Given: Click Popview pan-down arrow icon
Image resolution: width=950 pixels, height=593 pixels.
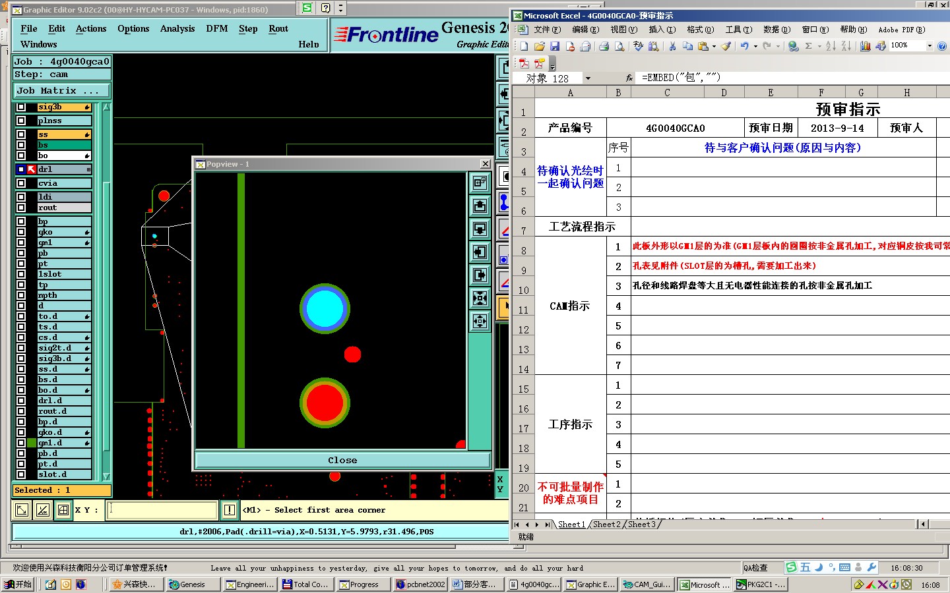Looking at the screenshot, I should click(480, 229).
